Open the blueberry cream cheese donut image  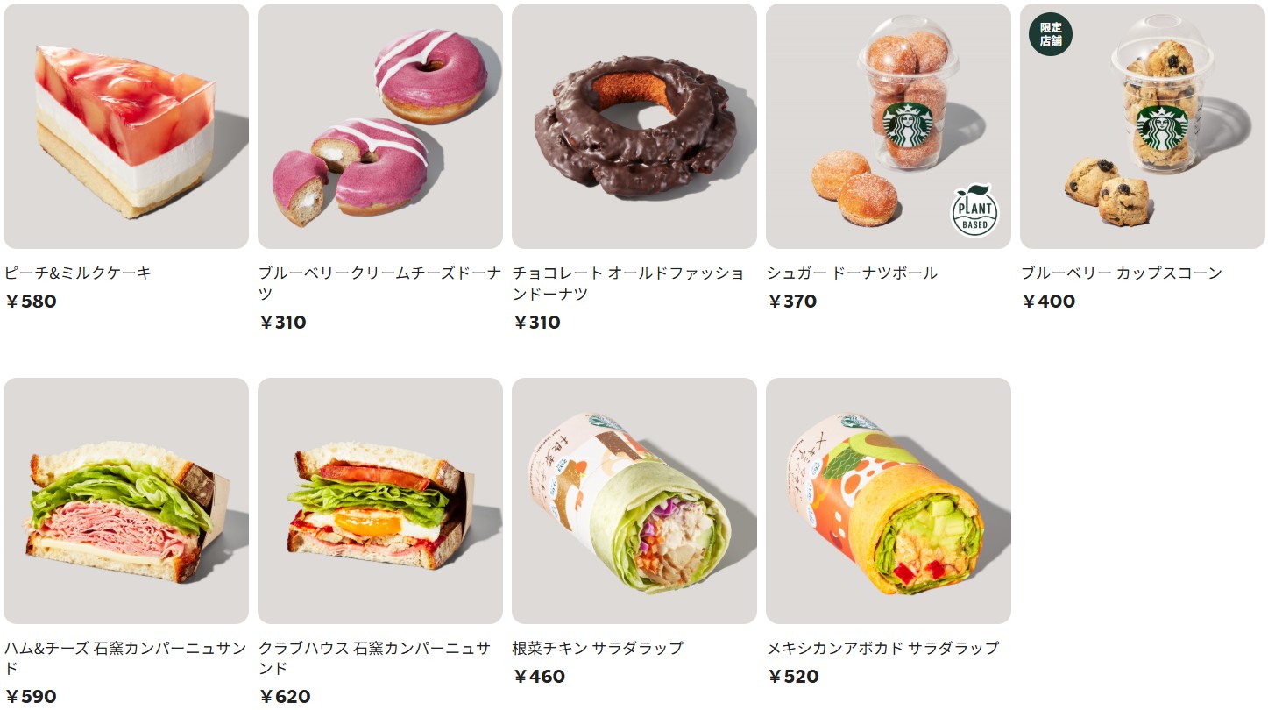380,126
